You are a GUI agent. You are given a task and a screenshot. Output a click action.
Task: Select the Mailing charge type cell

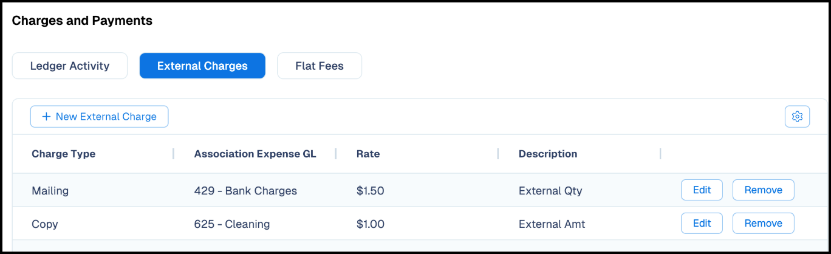(x=50, y=190)
